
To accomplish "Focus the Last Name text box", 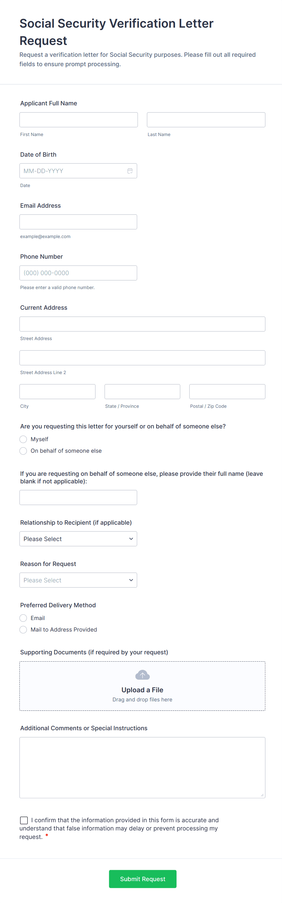I will pos(206,120).
